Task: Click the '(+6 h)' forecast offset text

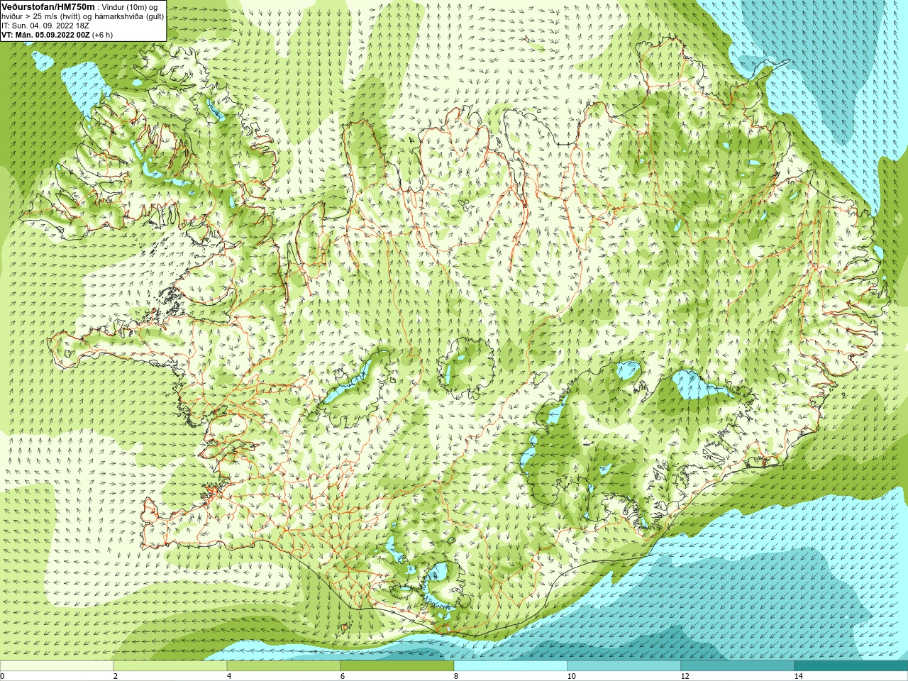Action: [102, 35]
